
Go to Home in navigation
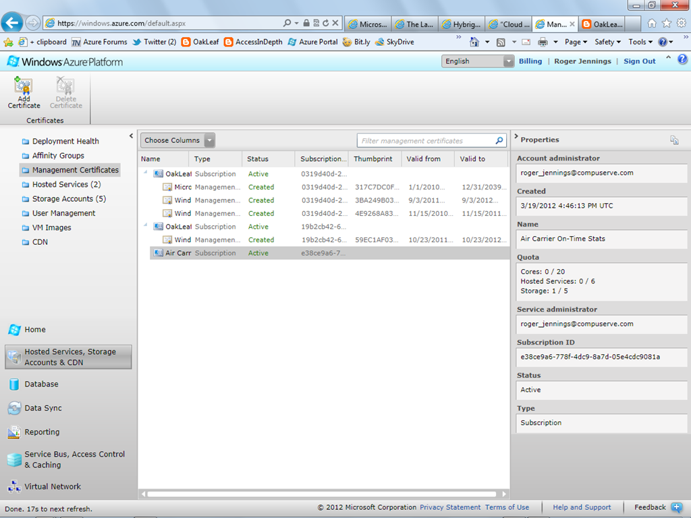pyautogui.click(x=35, y=330)
